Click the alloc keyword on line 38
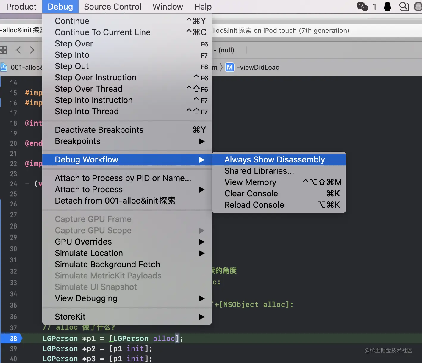Viewport: 422px width, 363px height. click(164, 338)
